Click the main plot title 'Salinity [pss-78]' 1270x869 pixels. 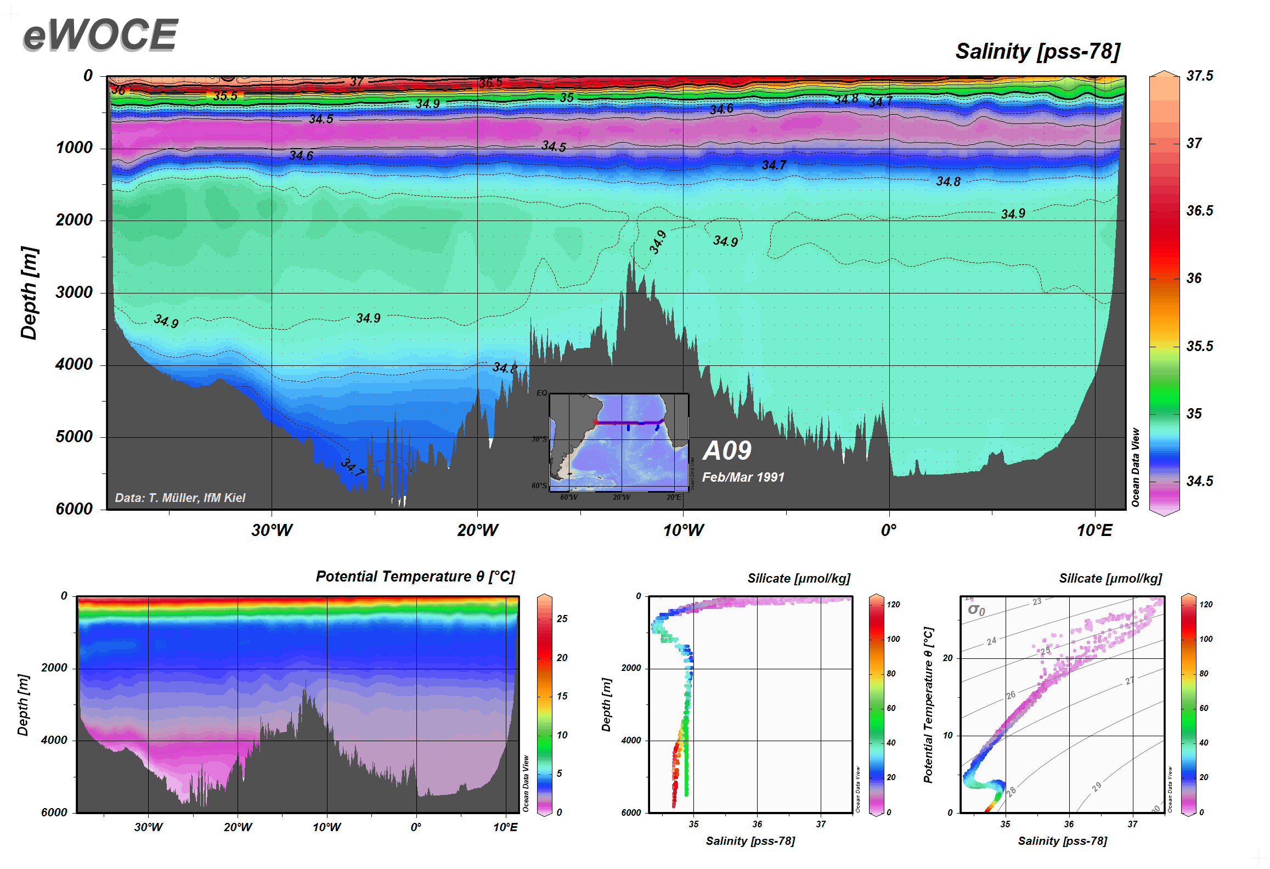1037,51
